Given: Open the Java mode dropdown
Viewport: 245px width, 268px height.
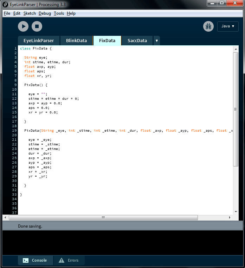Looking at the screenshot, I should (x=228, y=26).
